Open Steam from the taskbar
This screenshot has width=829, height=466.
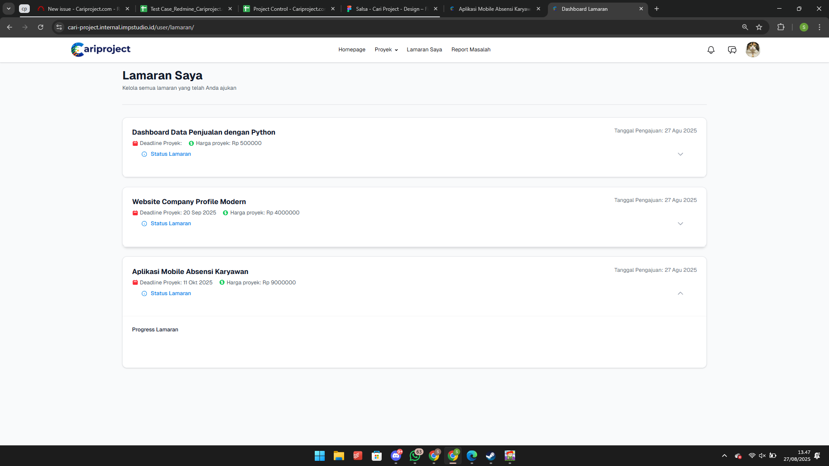coord(490,456)
